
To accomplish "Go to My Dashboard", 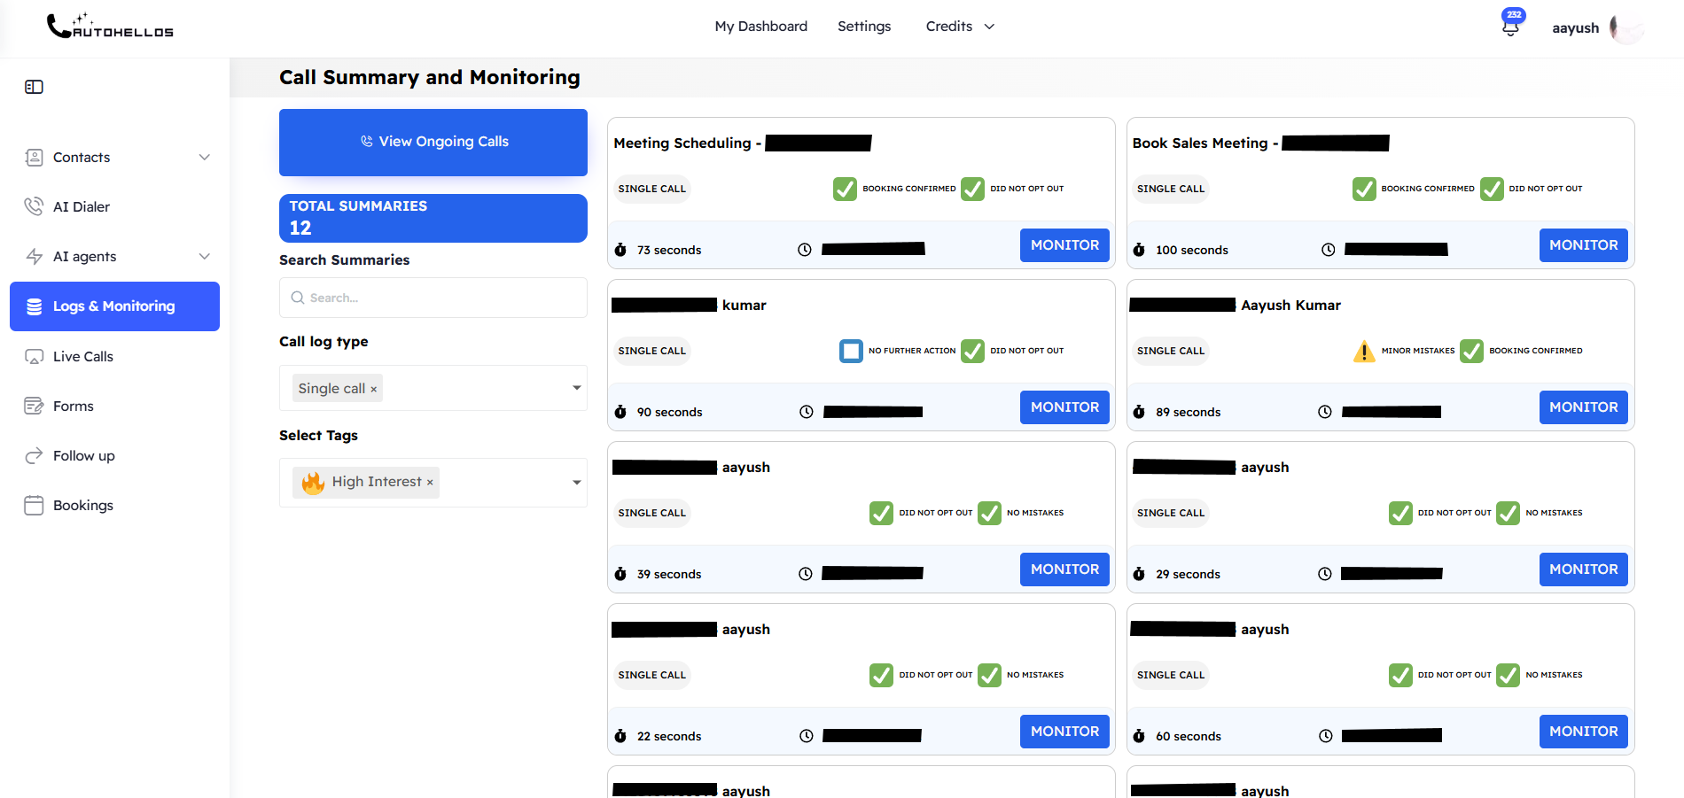I will (x=761, y=27).
